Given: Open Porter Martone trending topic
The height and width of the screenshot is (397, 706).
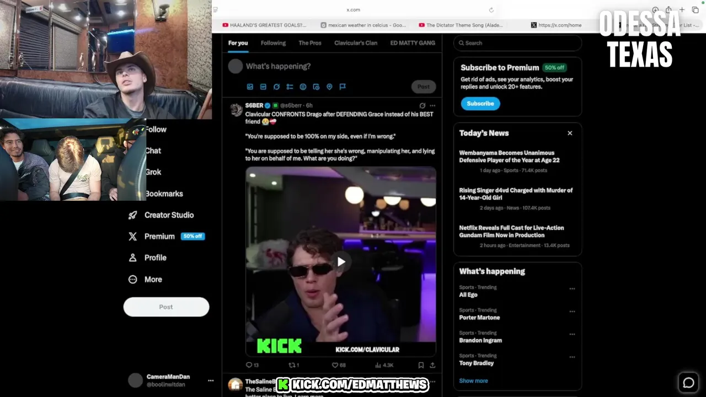Looking at the screenshot, I should pyautogui.click(x=479, y=318).
